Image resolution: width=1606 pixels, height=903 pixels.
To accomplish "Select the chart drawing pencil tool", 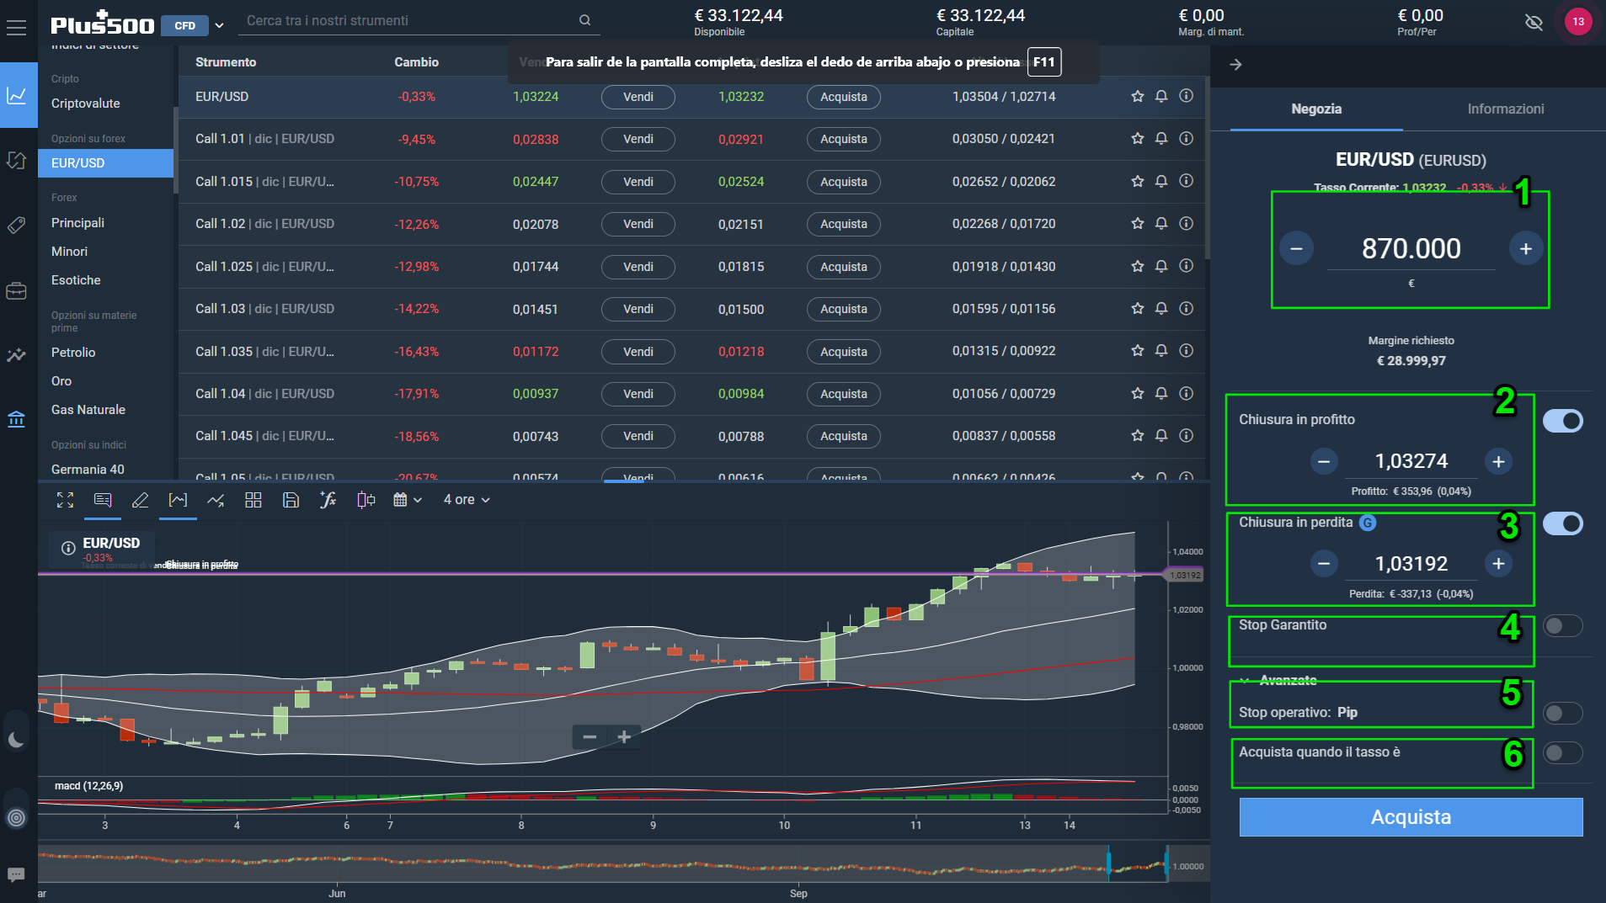I will tap(140, 500).
